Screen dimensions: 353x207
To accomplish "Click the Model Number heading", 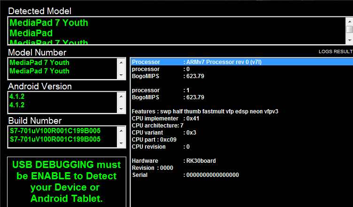I will click(x=37, y=53).
